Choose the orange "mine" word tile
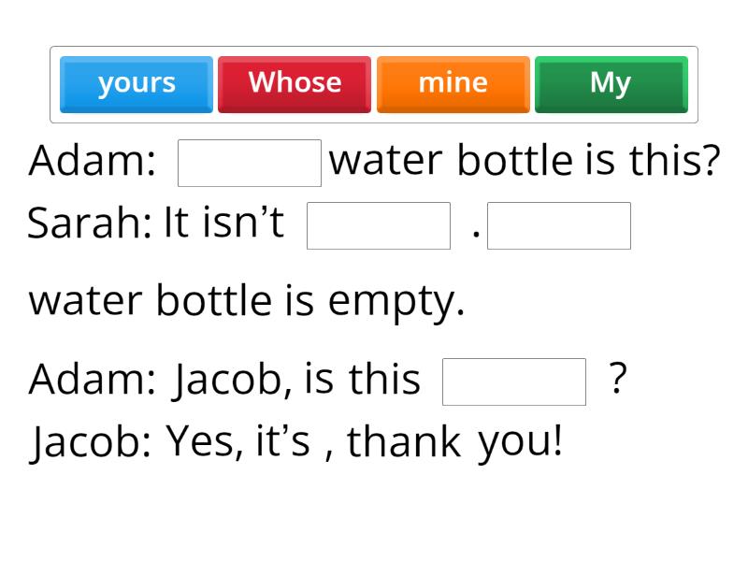748x561 pixels. click(x=453, y=84)
